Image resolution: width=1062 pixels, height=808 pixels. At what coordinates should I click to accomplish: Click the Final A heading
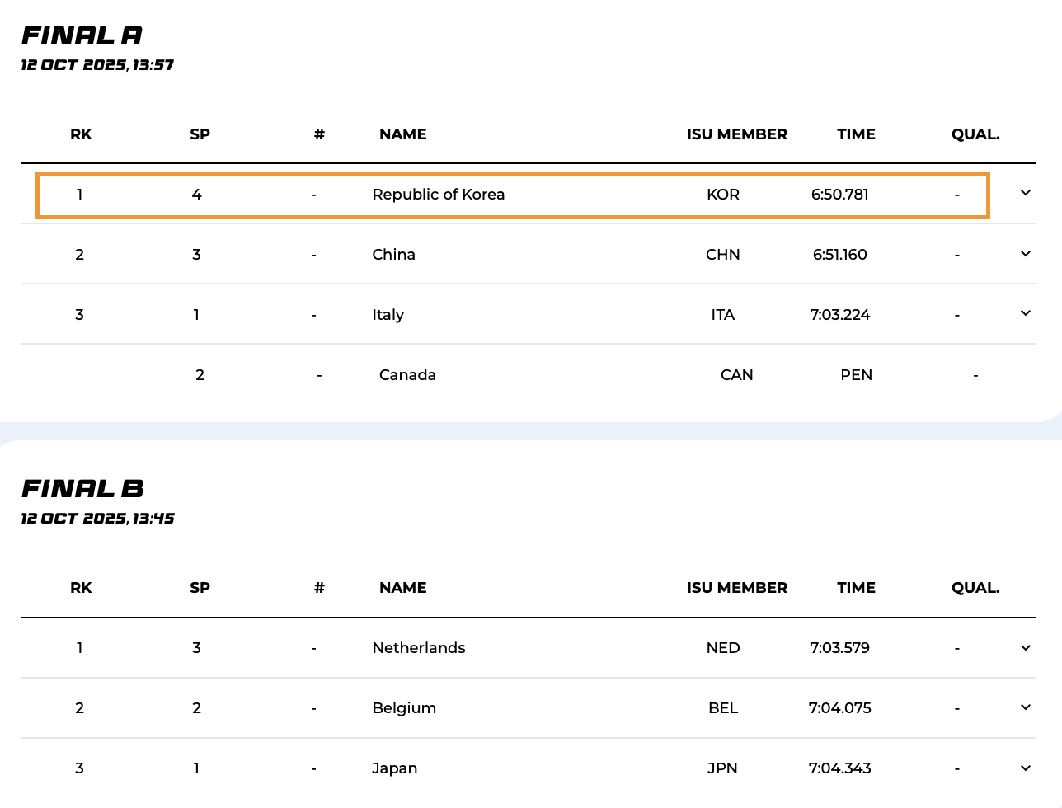(x=82, y=35)
